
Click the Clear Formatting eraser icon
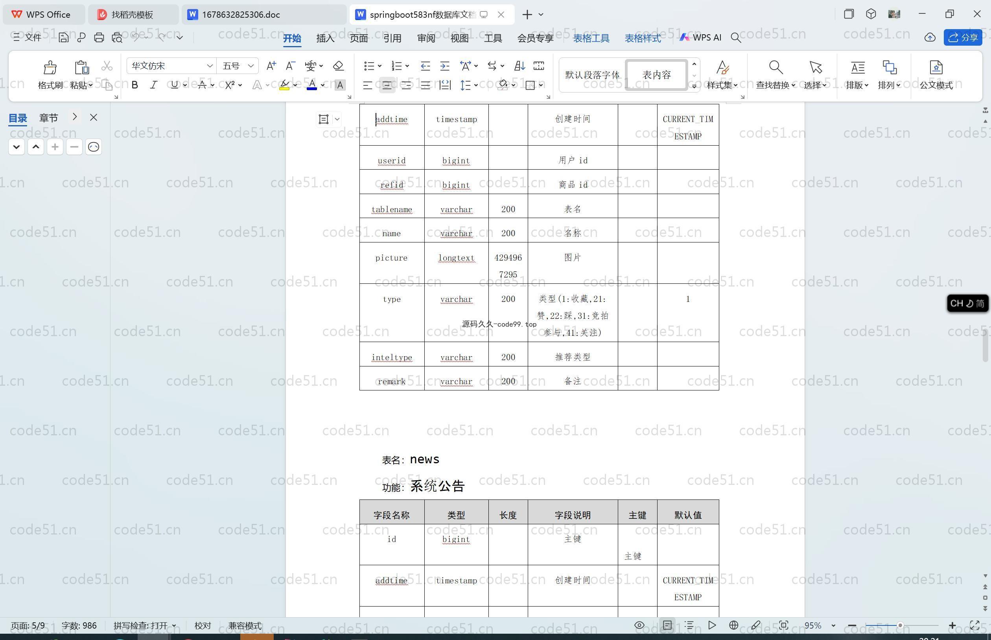coord(338,66)
